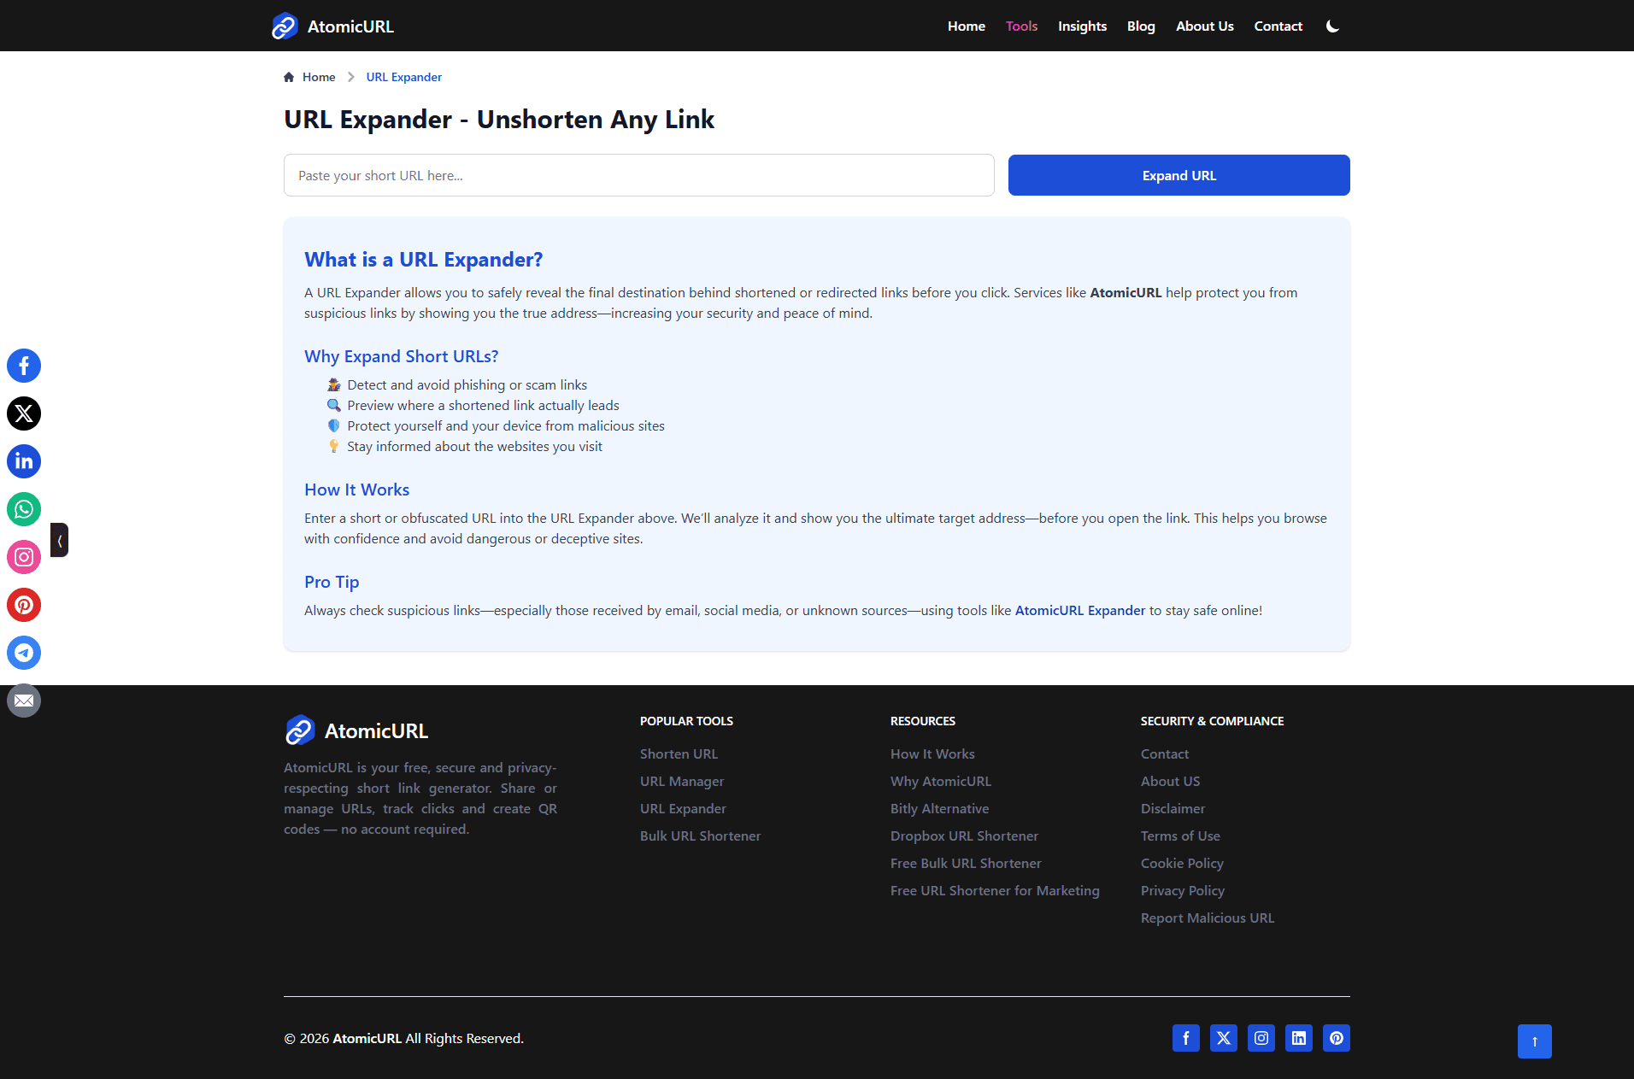Click the 'How It Works' section heading
Image resolution: width=1634 pixels, height=1079 pixels.
coord(356,490)
